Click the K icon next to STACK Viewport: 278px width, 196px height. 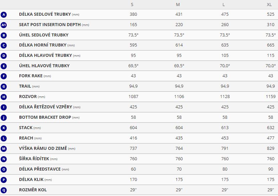click(x=4, y=128)
